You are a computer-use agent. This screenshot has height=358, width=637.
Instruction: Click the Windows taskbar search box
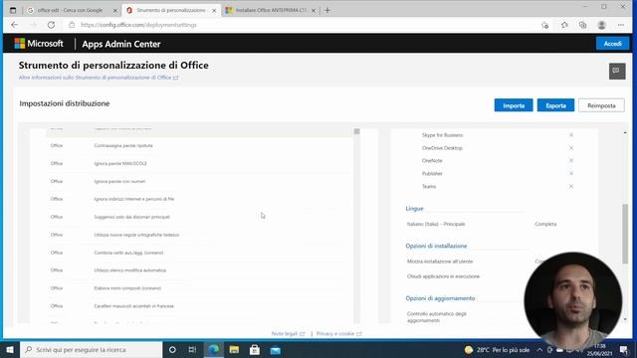91,349
